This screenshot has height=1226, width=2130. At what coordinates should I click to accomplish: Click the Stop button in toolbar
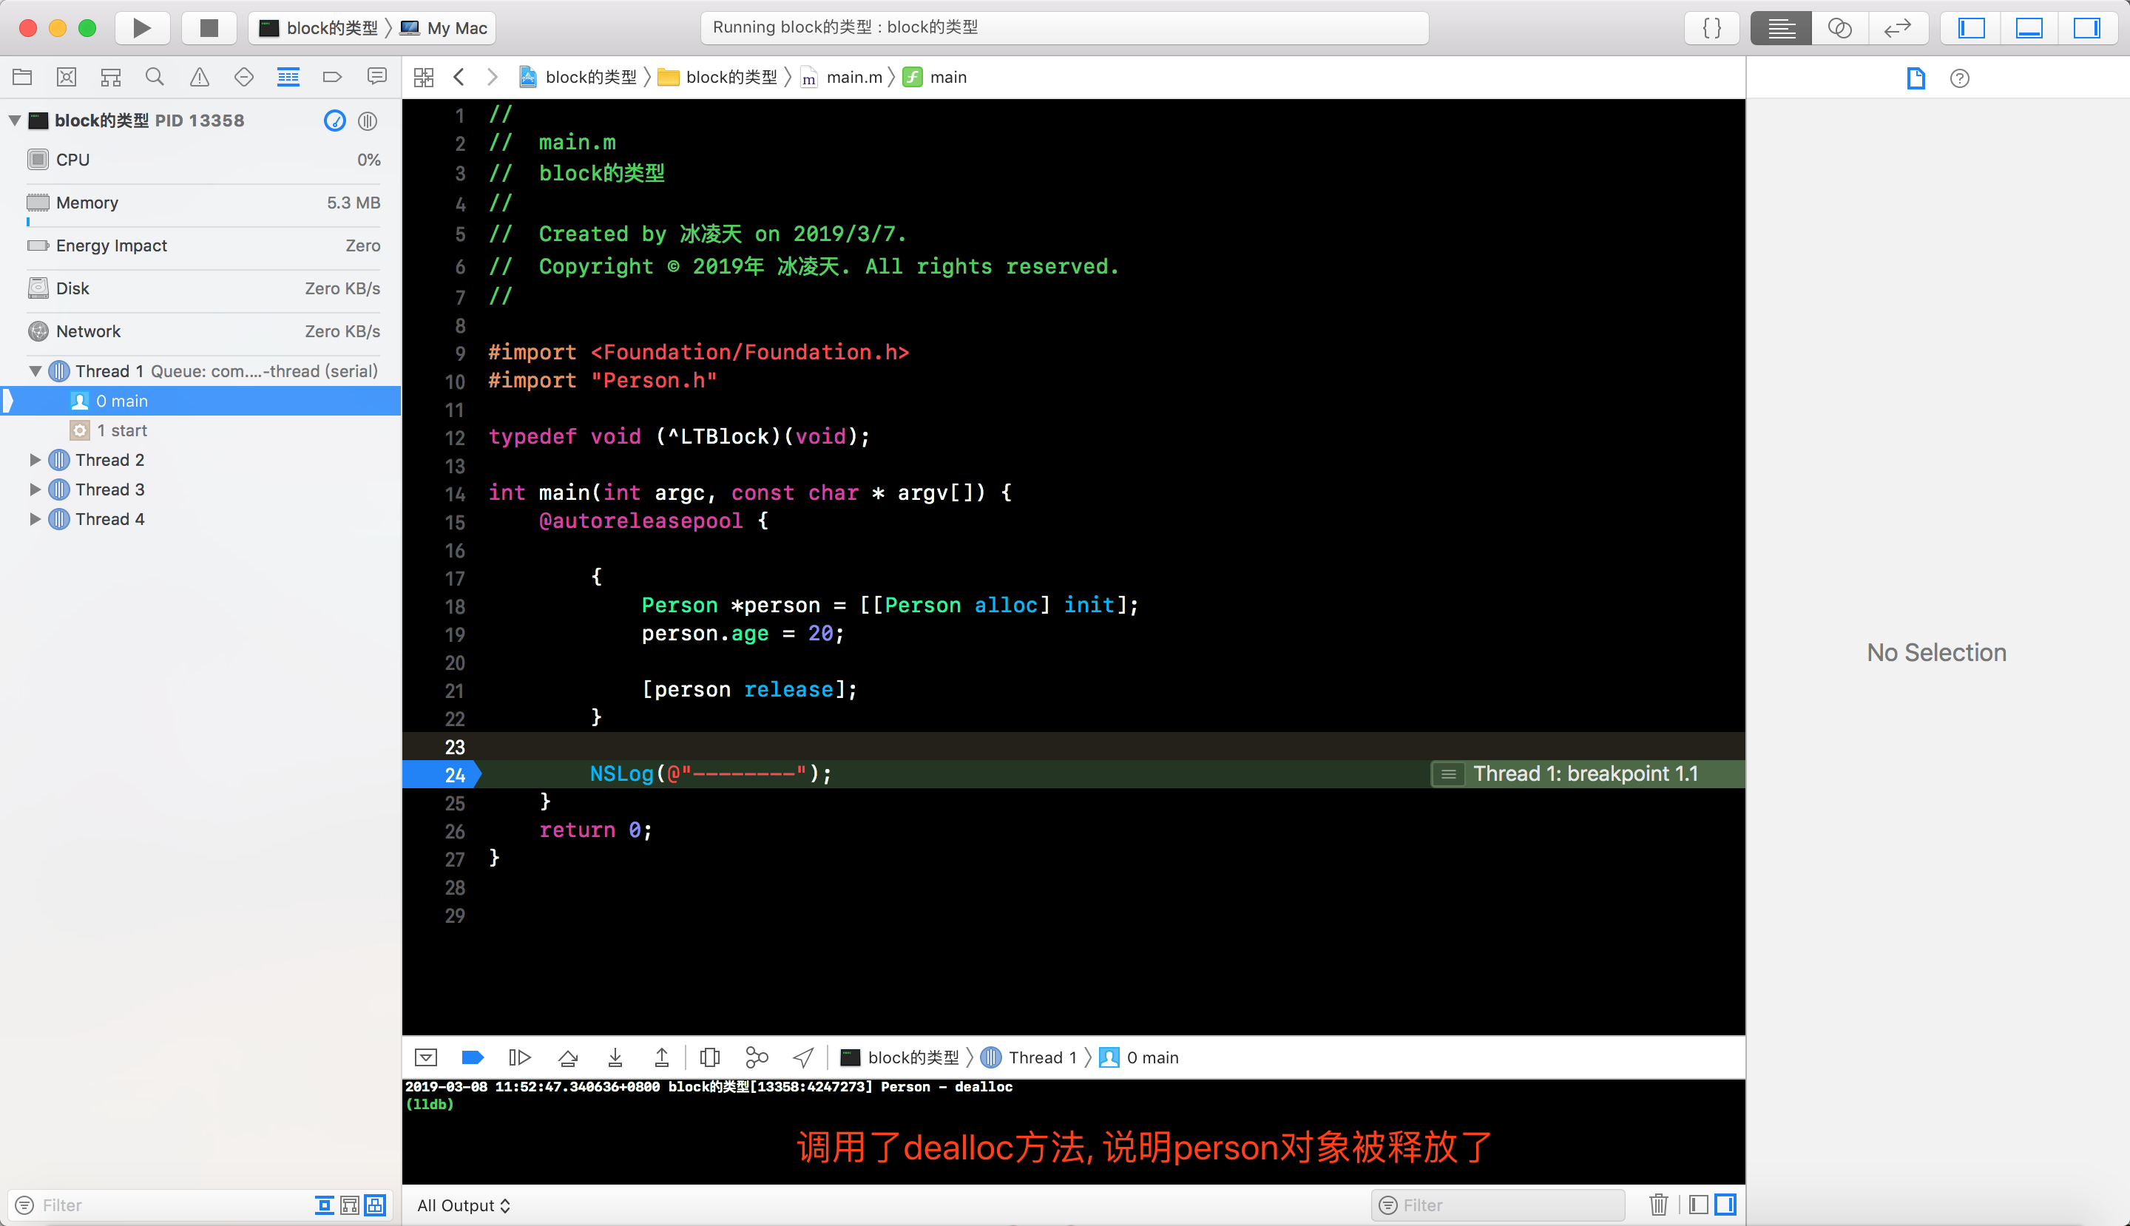[x=209, y=28]
